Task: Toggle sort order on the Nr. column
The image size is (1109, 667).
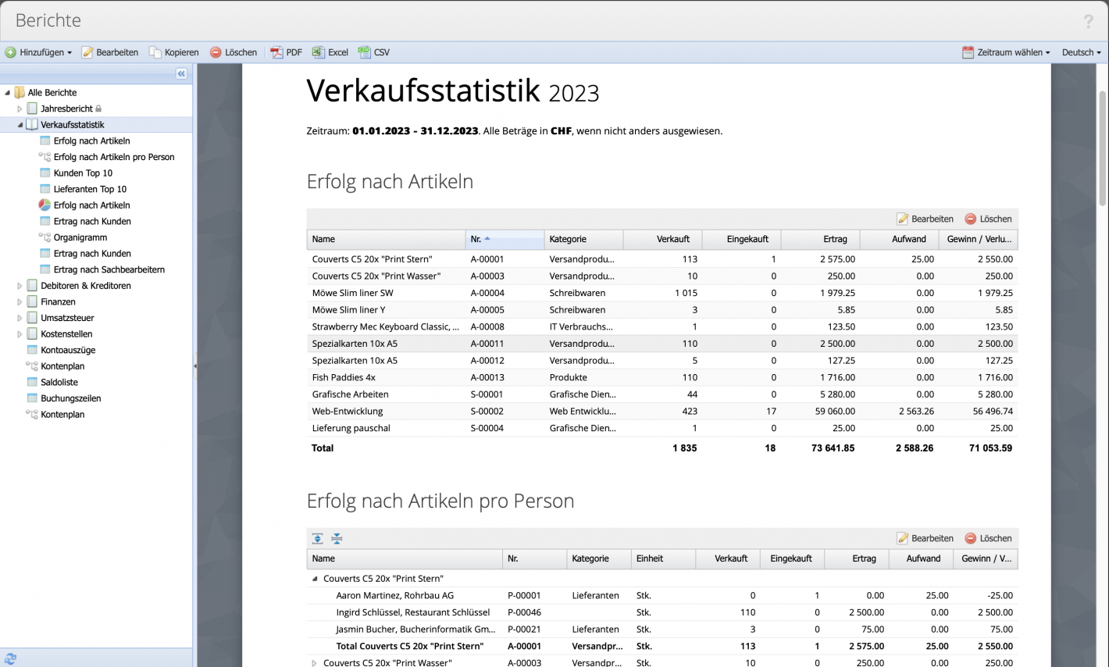Action: click(x=480, y=239)
